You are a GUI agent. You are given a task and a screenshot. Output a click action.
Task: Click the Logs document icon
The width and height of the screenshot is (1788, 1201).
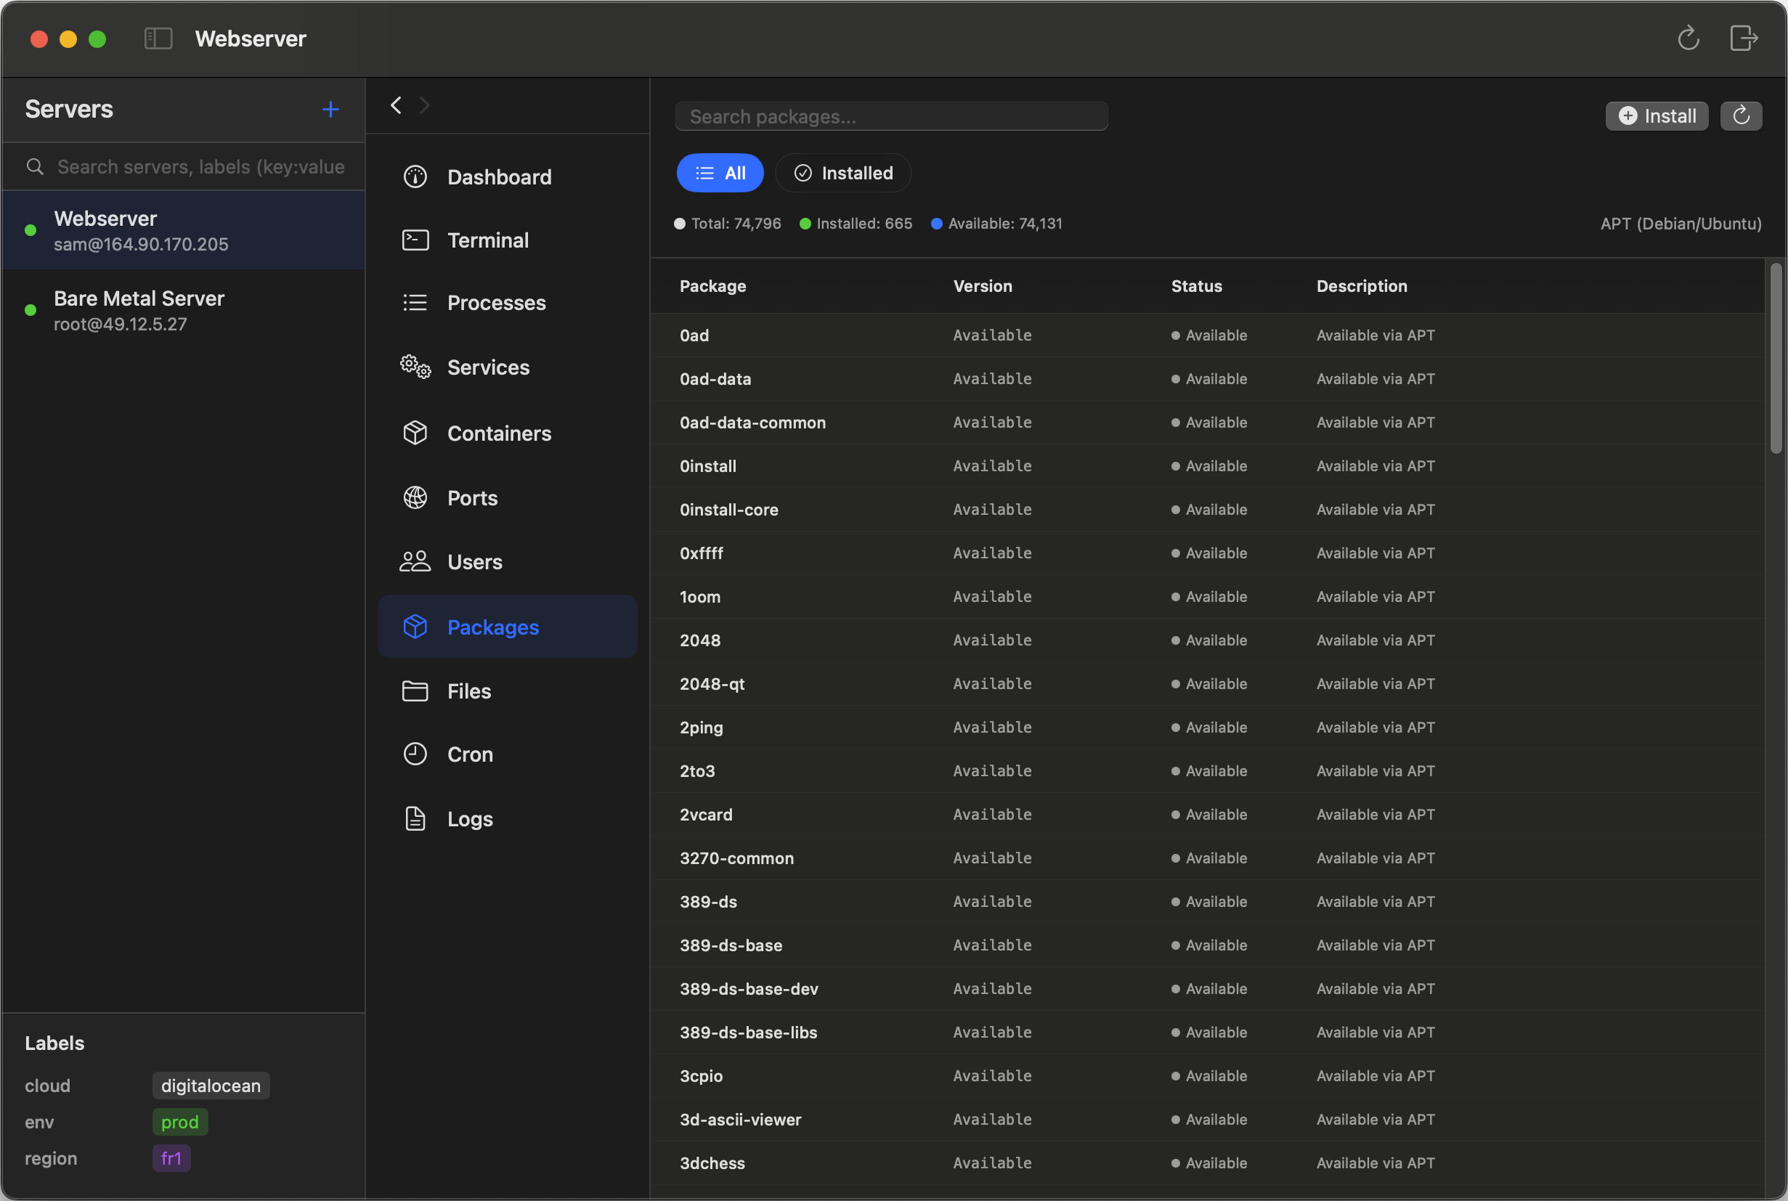[x=415, y=819]
